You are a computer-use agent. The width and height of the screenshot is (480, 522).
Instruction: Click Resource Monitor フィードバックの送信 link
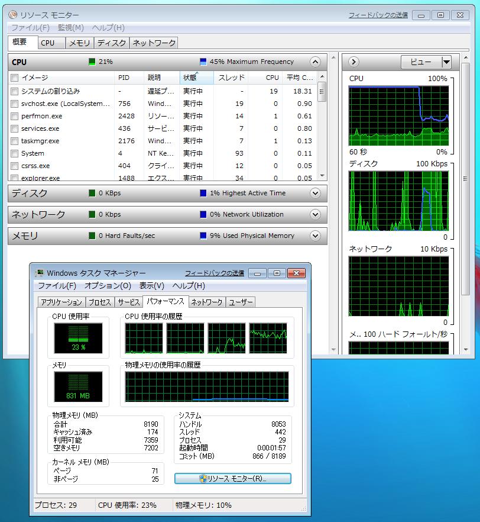pyautogui.click(x=378, y=15)
